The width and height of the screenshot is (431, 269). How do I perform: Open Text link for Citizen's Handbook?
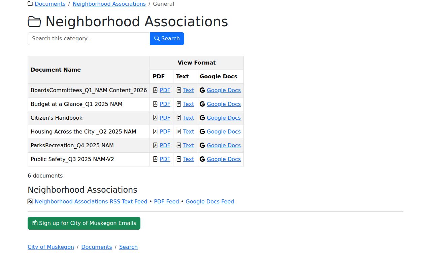pos(189,118)
